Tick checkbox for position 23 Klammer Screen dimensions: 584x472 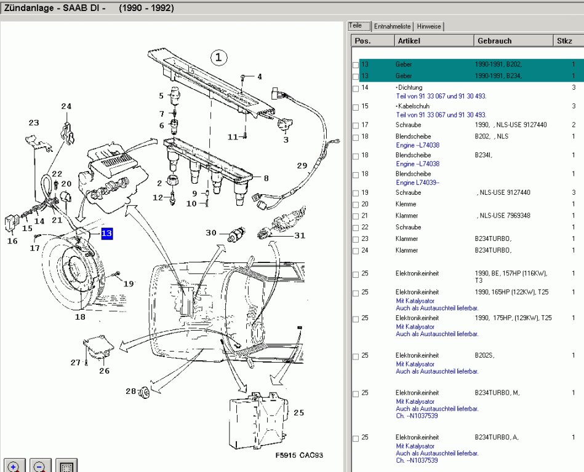tap(356, 239)
